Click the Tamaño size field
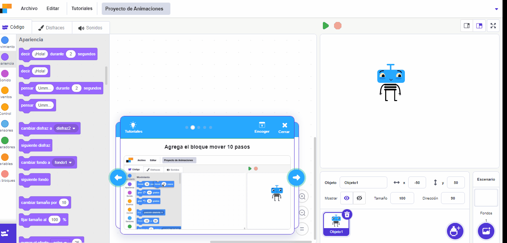 402,198
